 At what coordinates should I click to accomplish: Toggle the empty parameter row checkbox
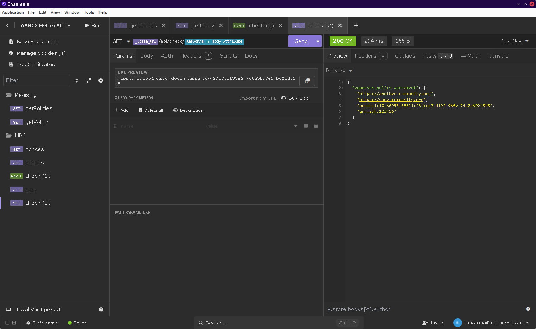click(306, 126)
